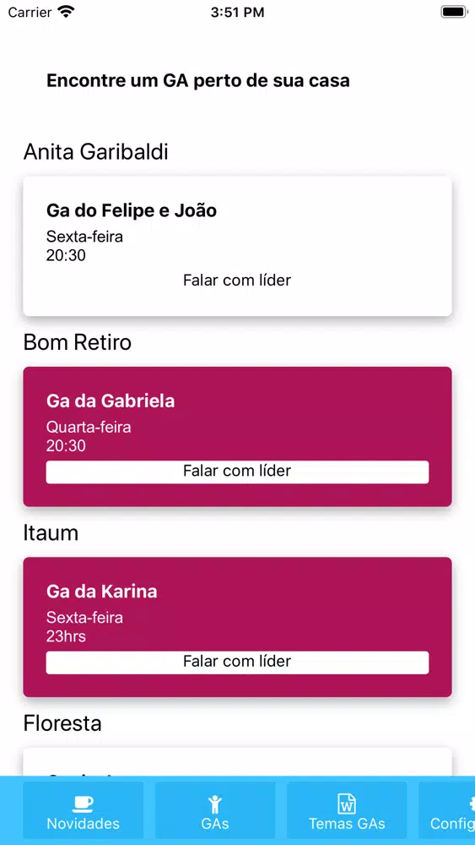Tap the Word document Temas GAs icon
The height and width of the screenshot is (845, 475).
(x=347, y=804)
